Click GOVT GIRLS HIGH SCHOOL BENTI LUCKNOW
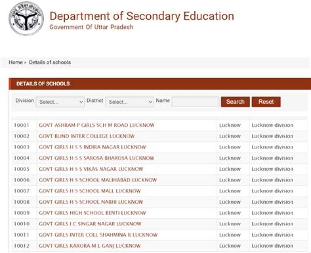311x253 pixels. pyautogui.click(x=92, y=213)
